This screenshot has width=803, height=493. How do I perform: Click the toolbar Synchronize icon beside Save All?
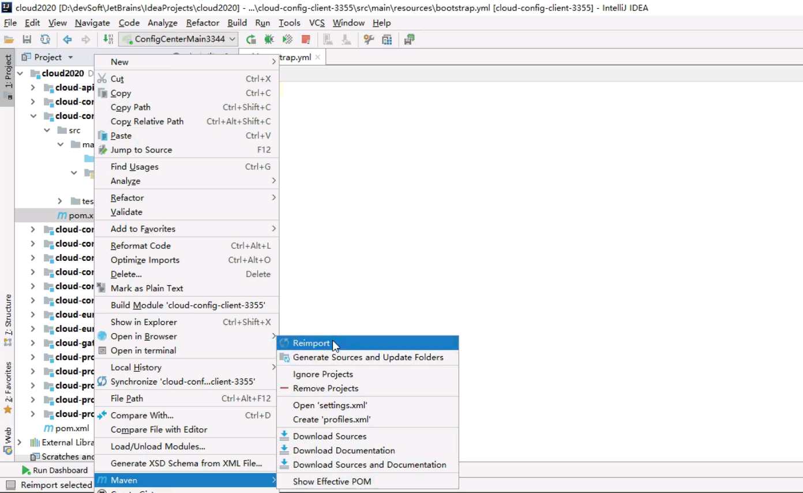pos(45,39)
